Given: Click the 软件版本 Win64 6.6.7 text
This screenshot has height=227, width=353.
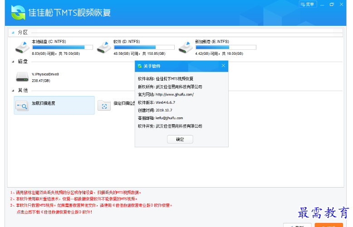Looking at the screenshot, I should 156,102.
